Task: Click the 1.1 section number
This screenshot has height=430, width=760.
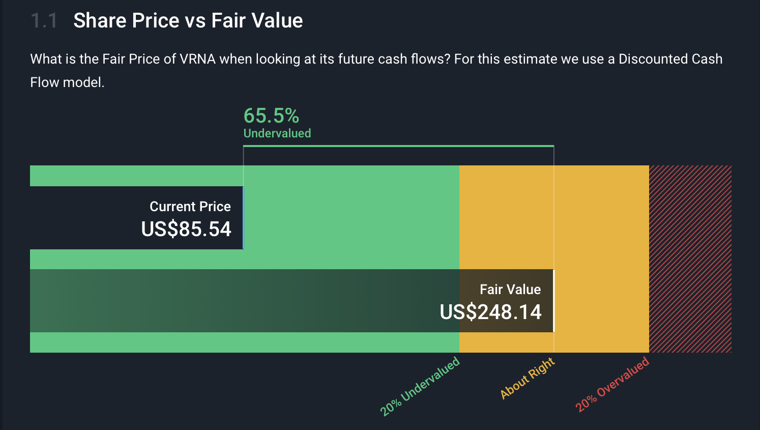Action: (44, 21)
